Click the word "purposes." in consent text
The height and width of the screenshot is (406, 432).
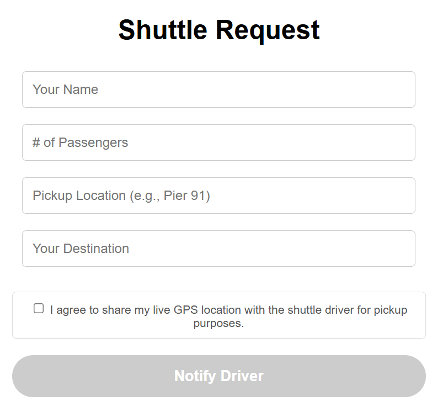pos(218,323)
